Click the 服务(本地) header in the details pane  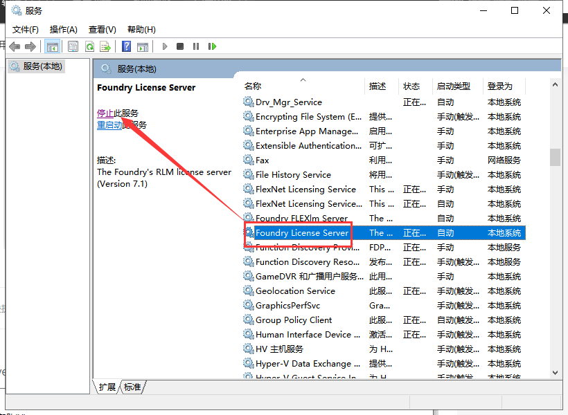coord(136,68)
